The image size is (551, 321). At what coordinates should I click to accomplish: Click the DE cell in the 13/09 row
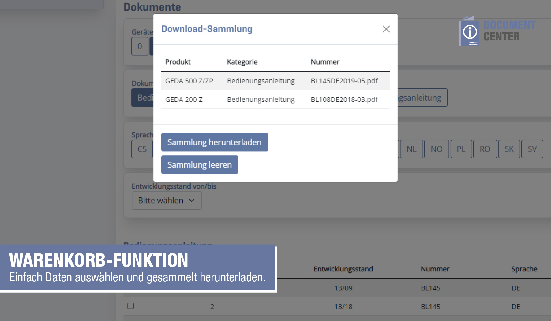516,288
